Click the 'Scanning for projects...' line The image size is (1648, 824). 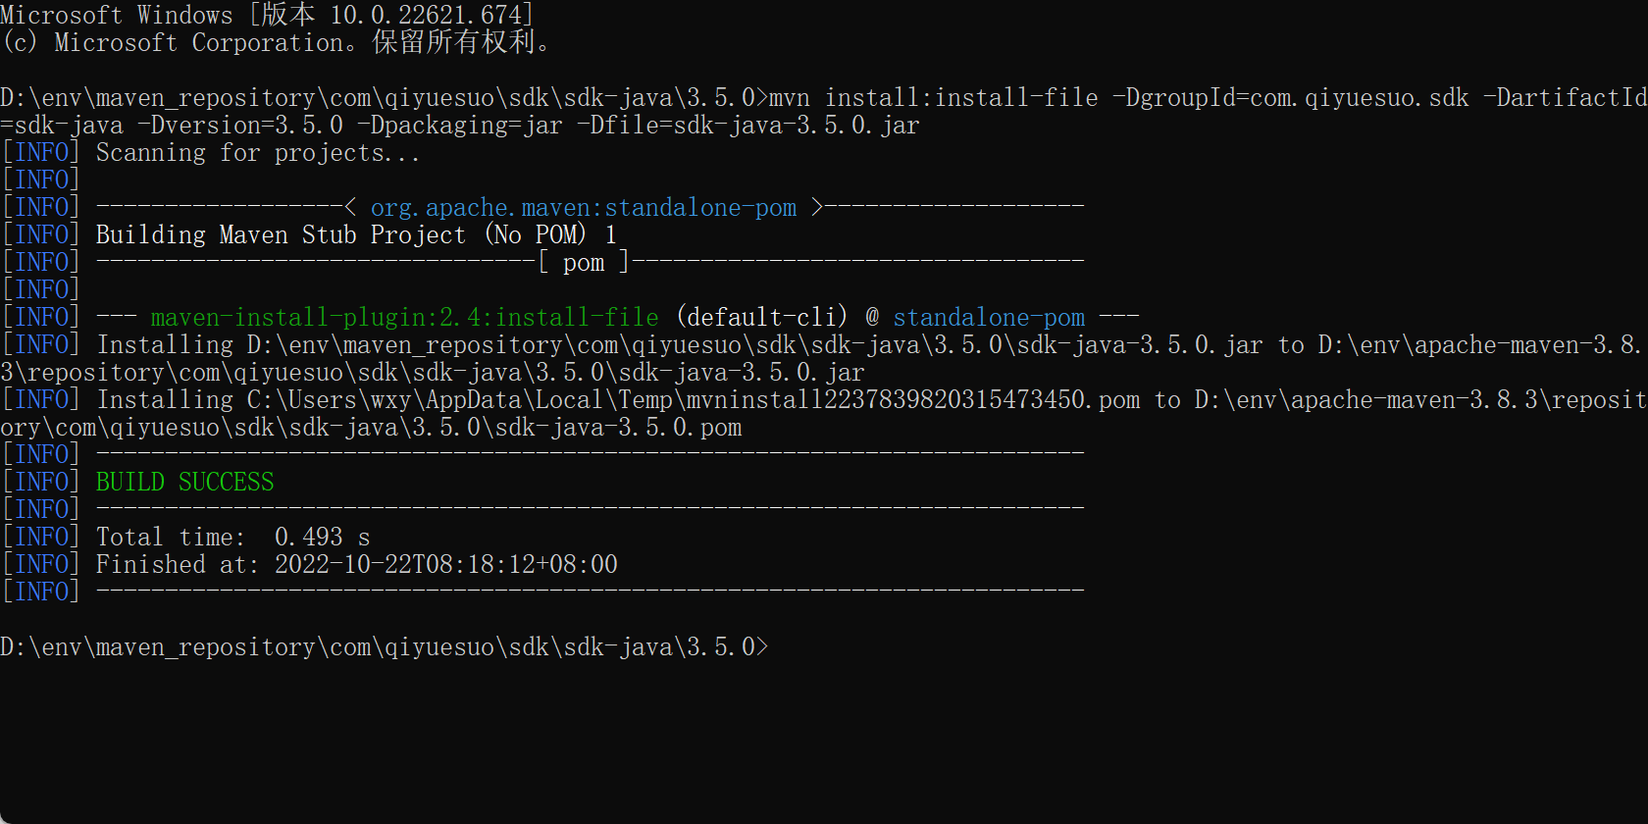pos(257,152)
